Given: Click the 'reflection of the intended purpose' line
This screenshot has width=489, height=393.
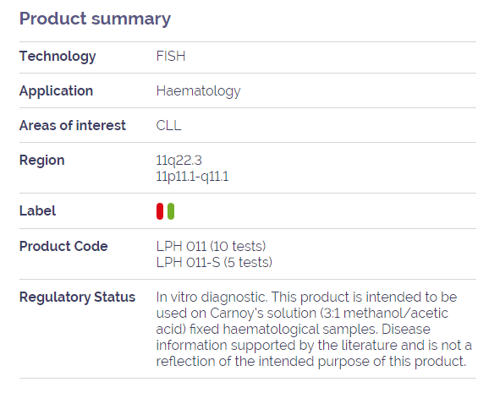Looking at the screenshot, I should pyautogui.click(x=311, y=362).
